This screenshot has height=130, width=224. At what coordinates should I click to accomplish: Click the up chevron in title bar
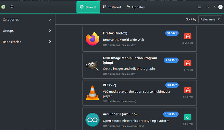coord(214,7)
